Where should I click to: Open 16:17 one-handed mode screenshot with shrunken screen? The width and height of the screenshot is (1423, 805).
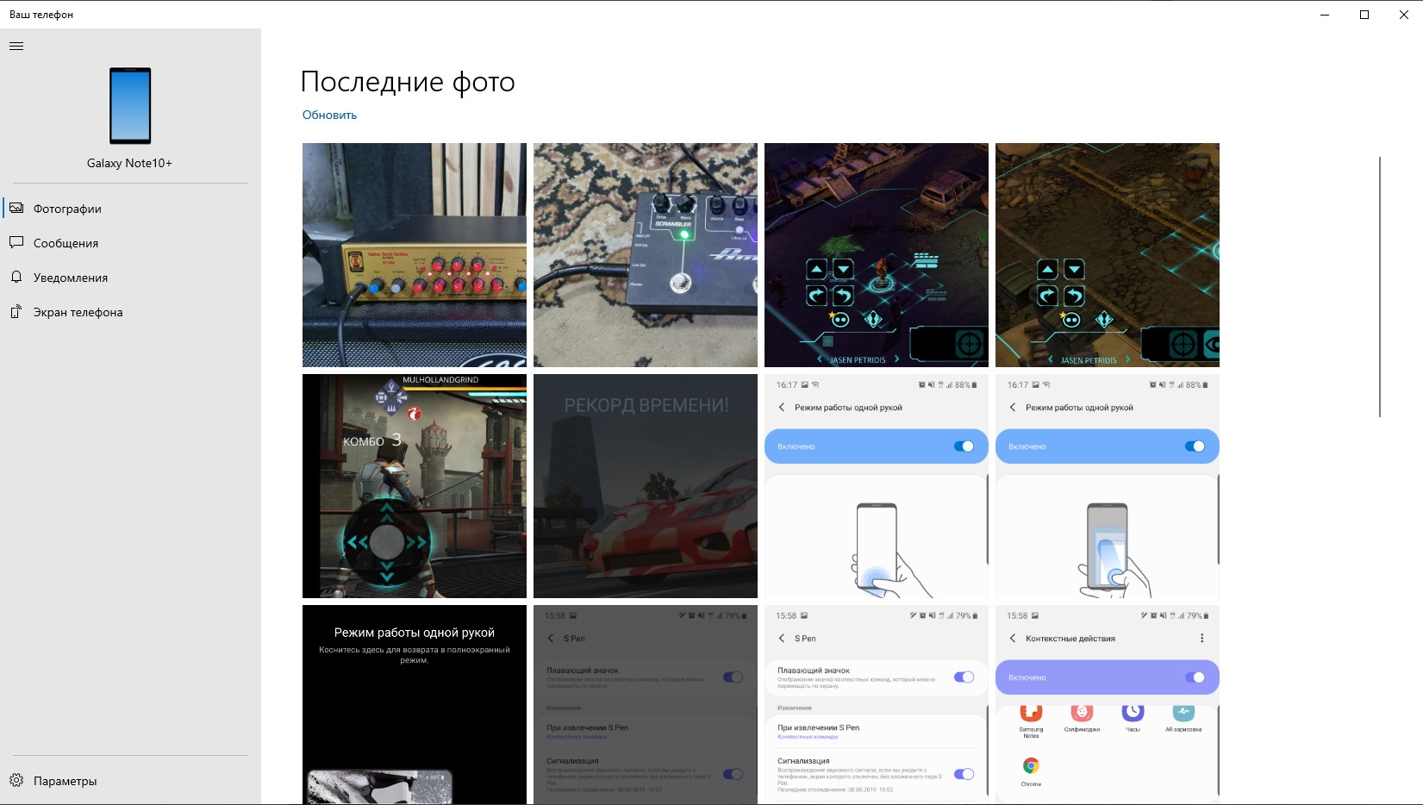click(1108, 486)
